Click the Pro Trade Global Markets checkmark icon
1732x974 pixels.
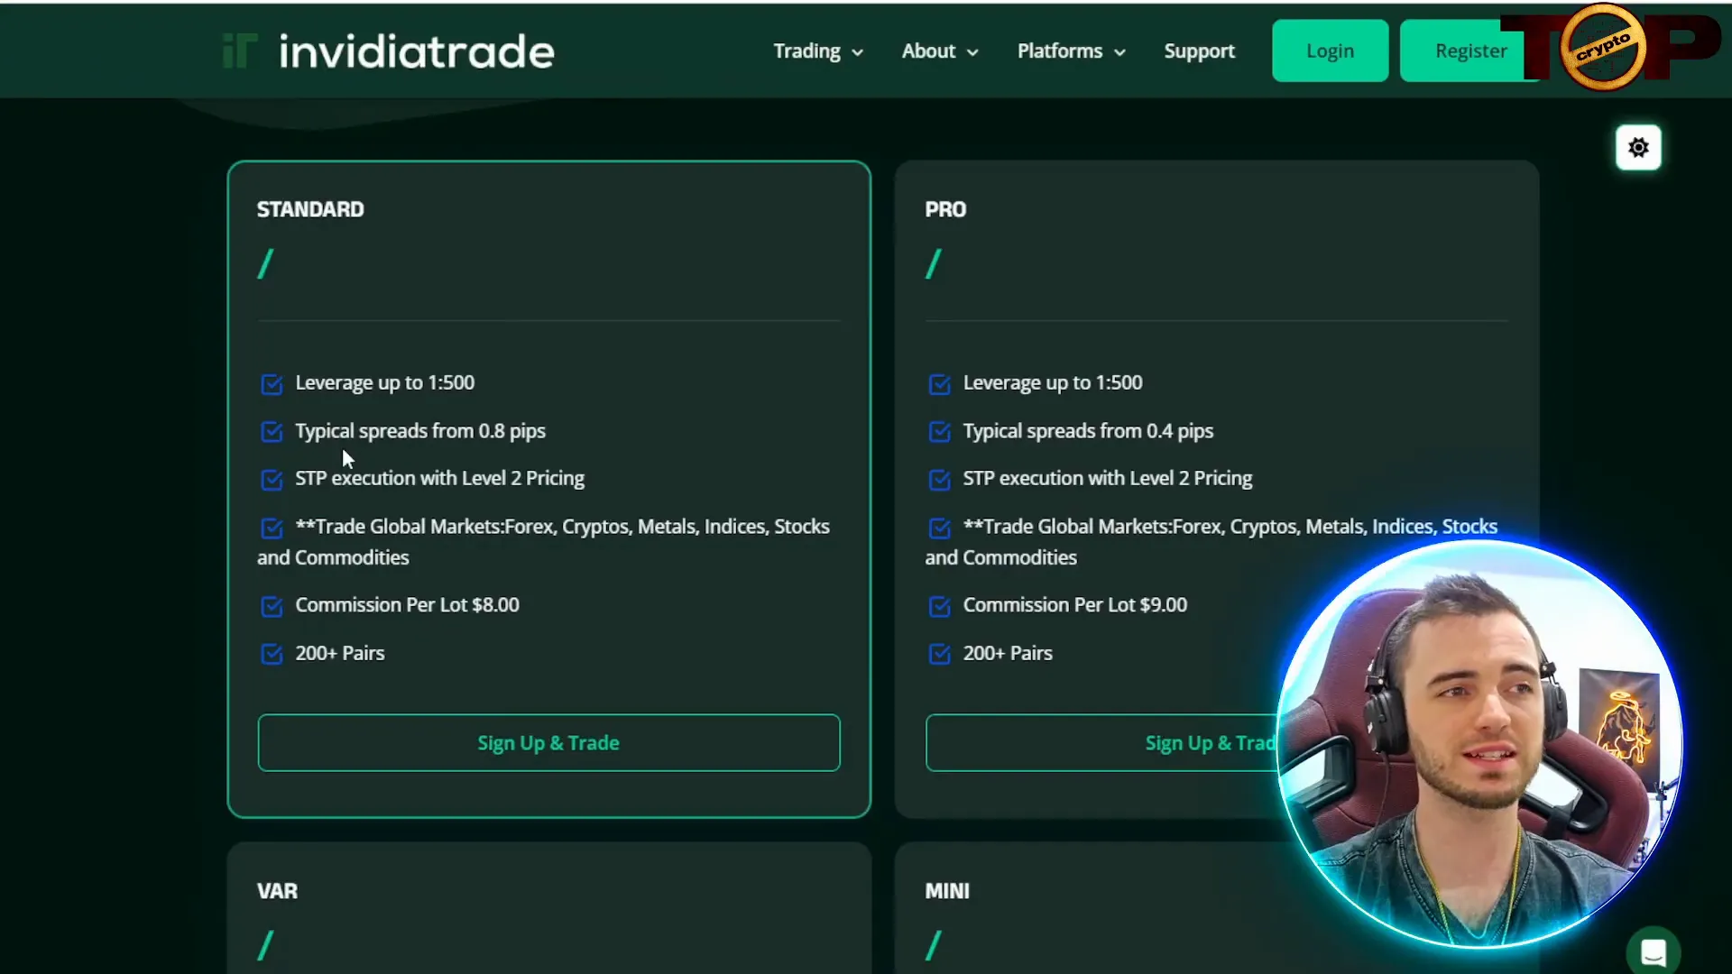pos(939,528)
